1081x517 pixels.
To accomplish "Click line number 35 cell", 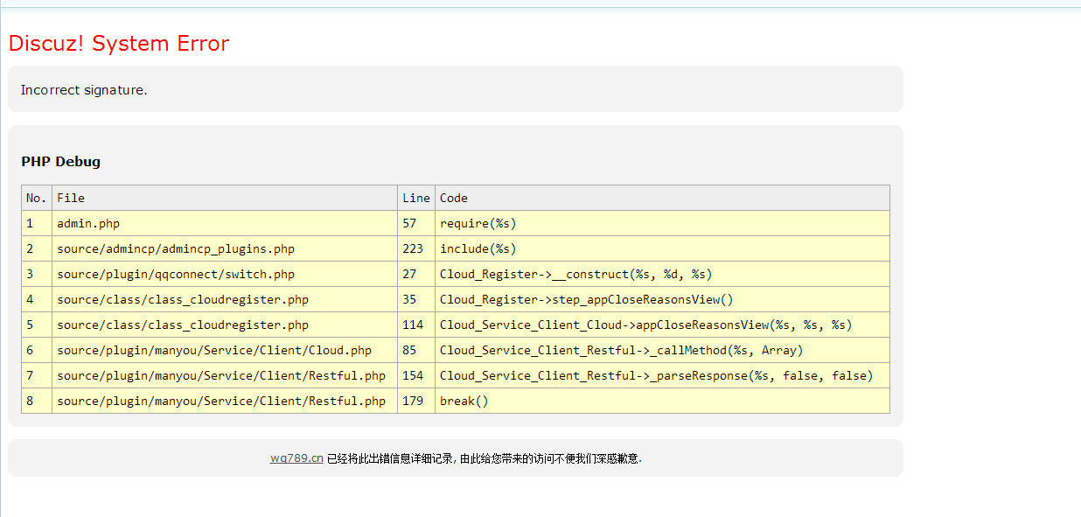I will (416, 299).
